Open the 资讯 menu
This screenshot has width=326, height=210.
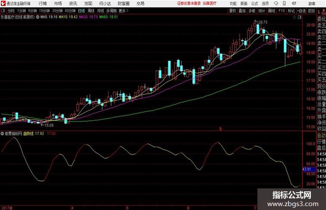73,3
